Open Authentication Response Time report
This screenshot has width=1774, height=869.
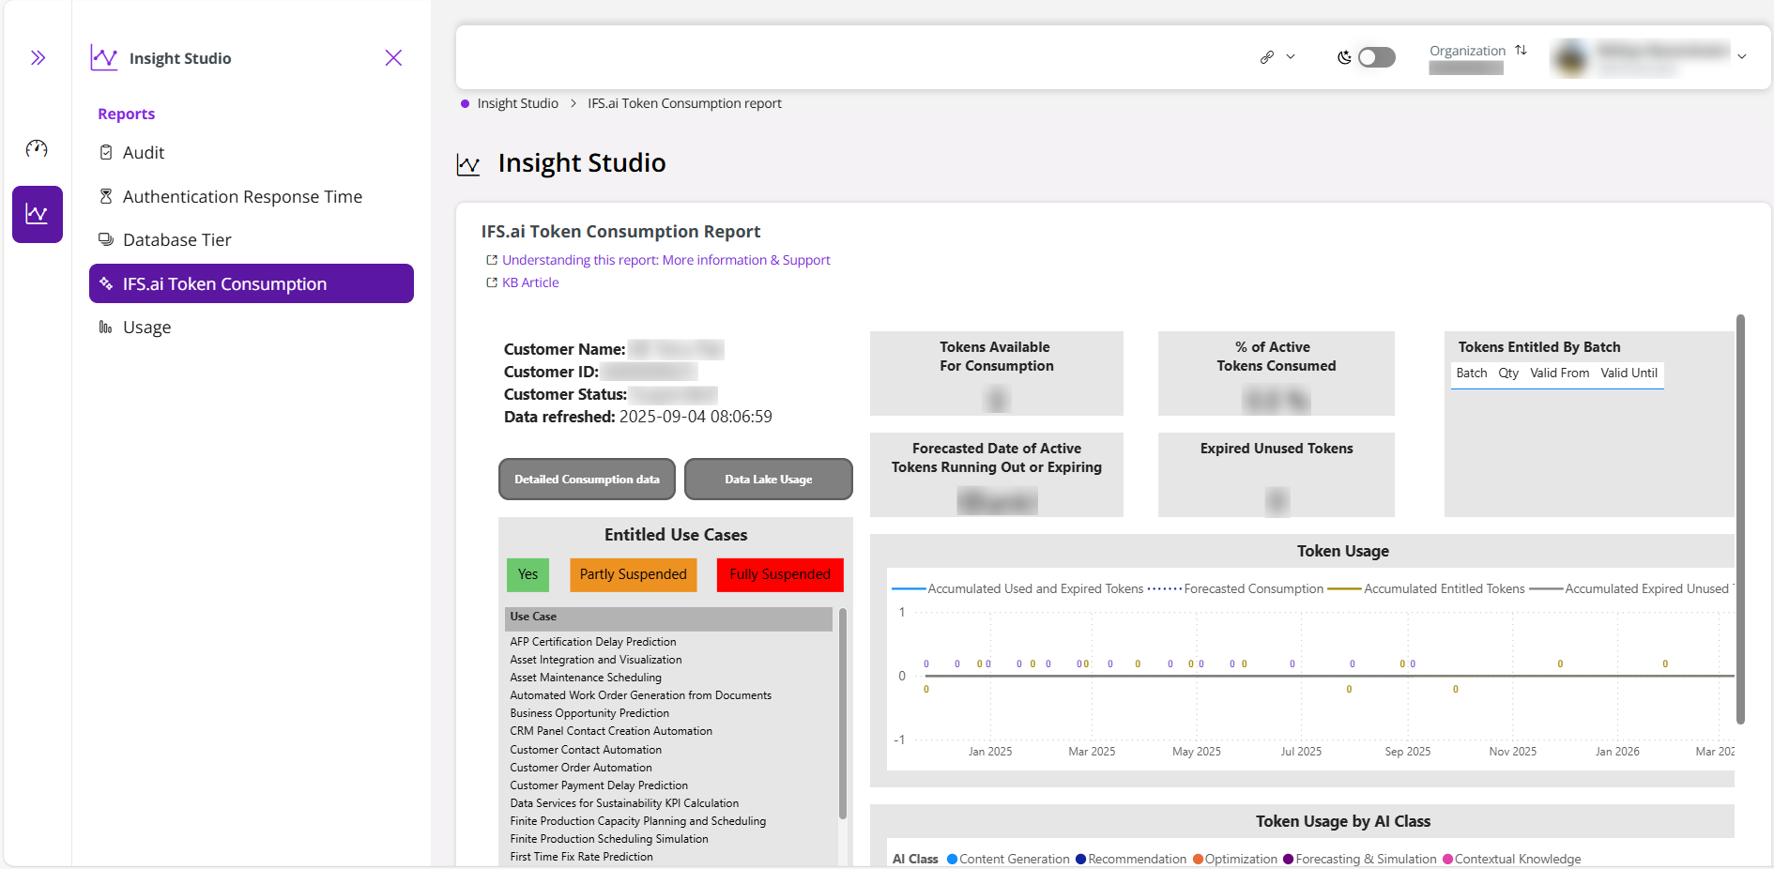(x=242, y=197)
